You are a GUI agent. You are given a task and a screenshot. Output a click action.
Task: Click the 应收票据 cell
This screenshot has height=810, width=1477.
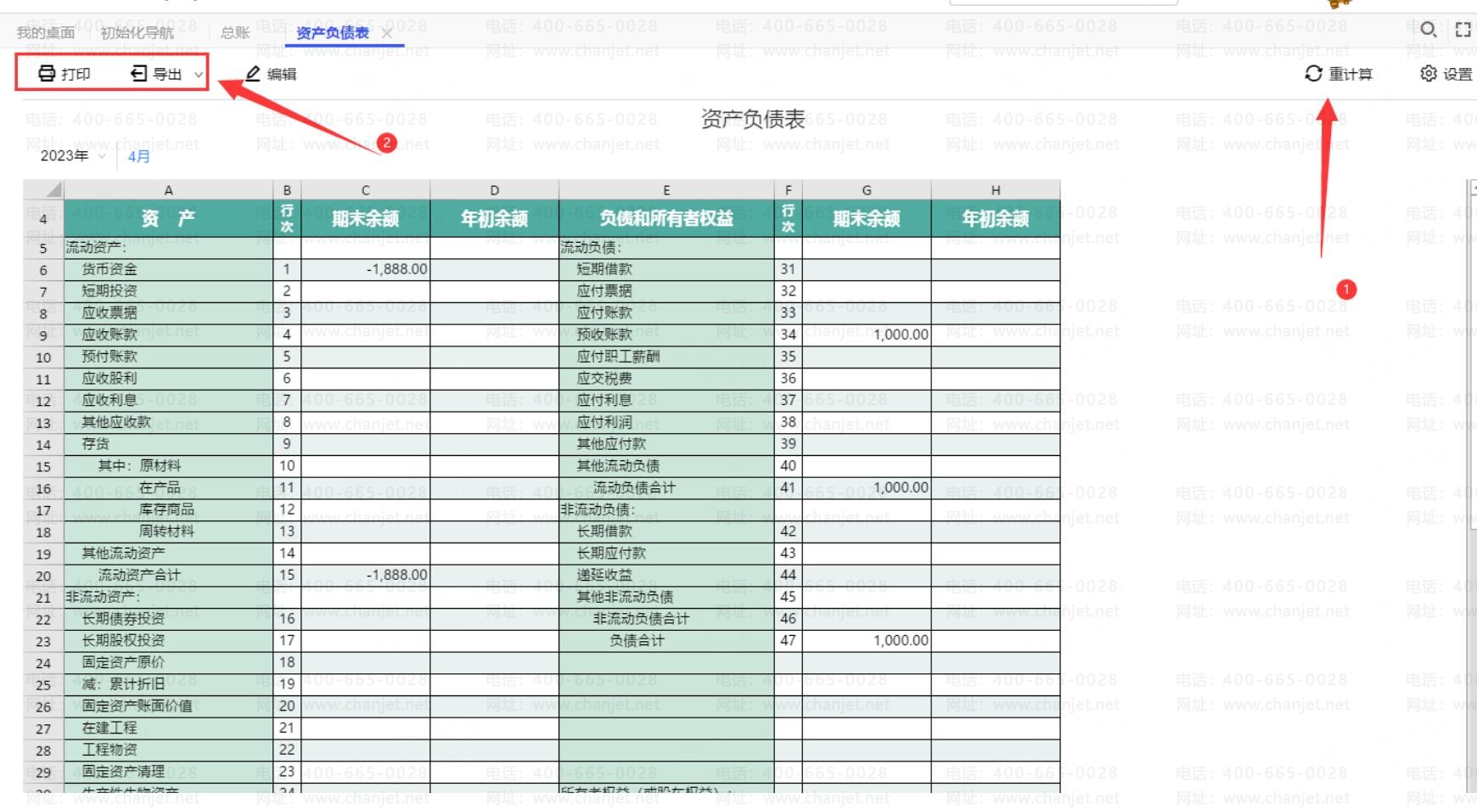coord(168,313)
